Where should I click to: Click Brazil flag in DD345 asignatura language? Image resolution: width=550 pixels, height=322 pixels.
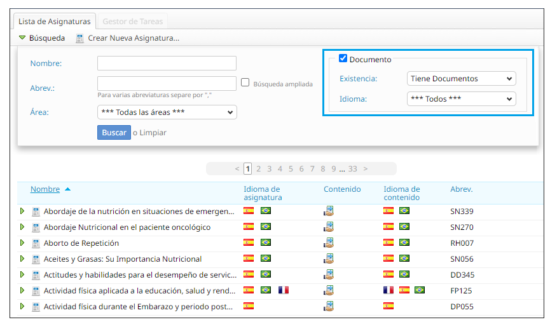266,274
